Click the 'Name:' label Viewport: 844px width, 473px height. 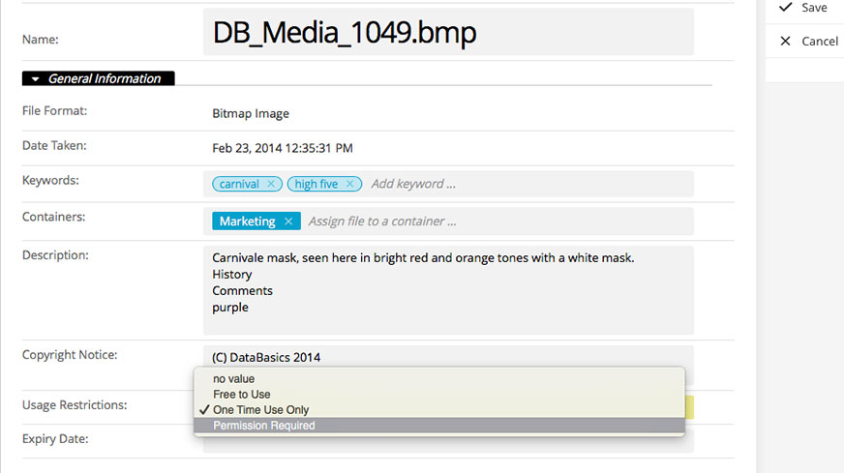click(40, 40)
